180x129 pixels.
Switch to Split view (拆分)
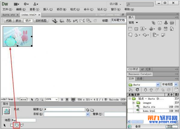[x=18, y=21]
